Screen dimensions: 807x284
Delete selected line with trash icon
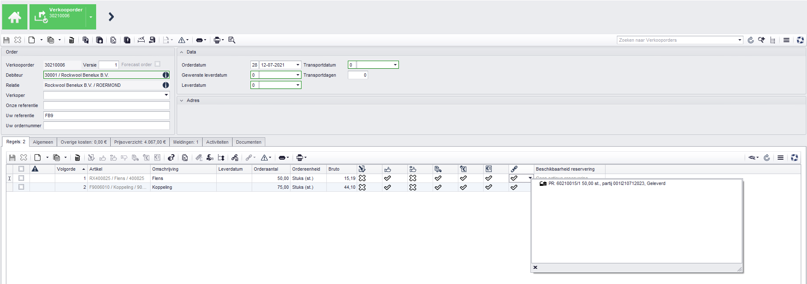77,158
